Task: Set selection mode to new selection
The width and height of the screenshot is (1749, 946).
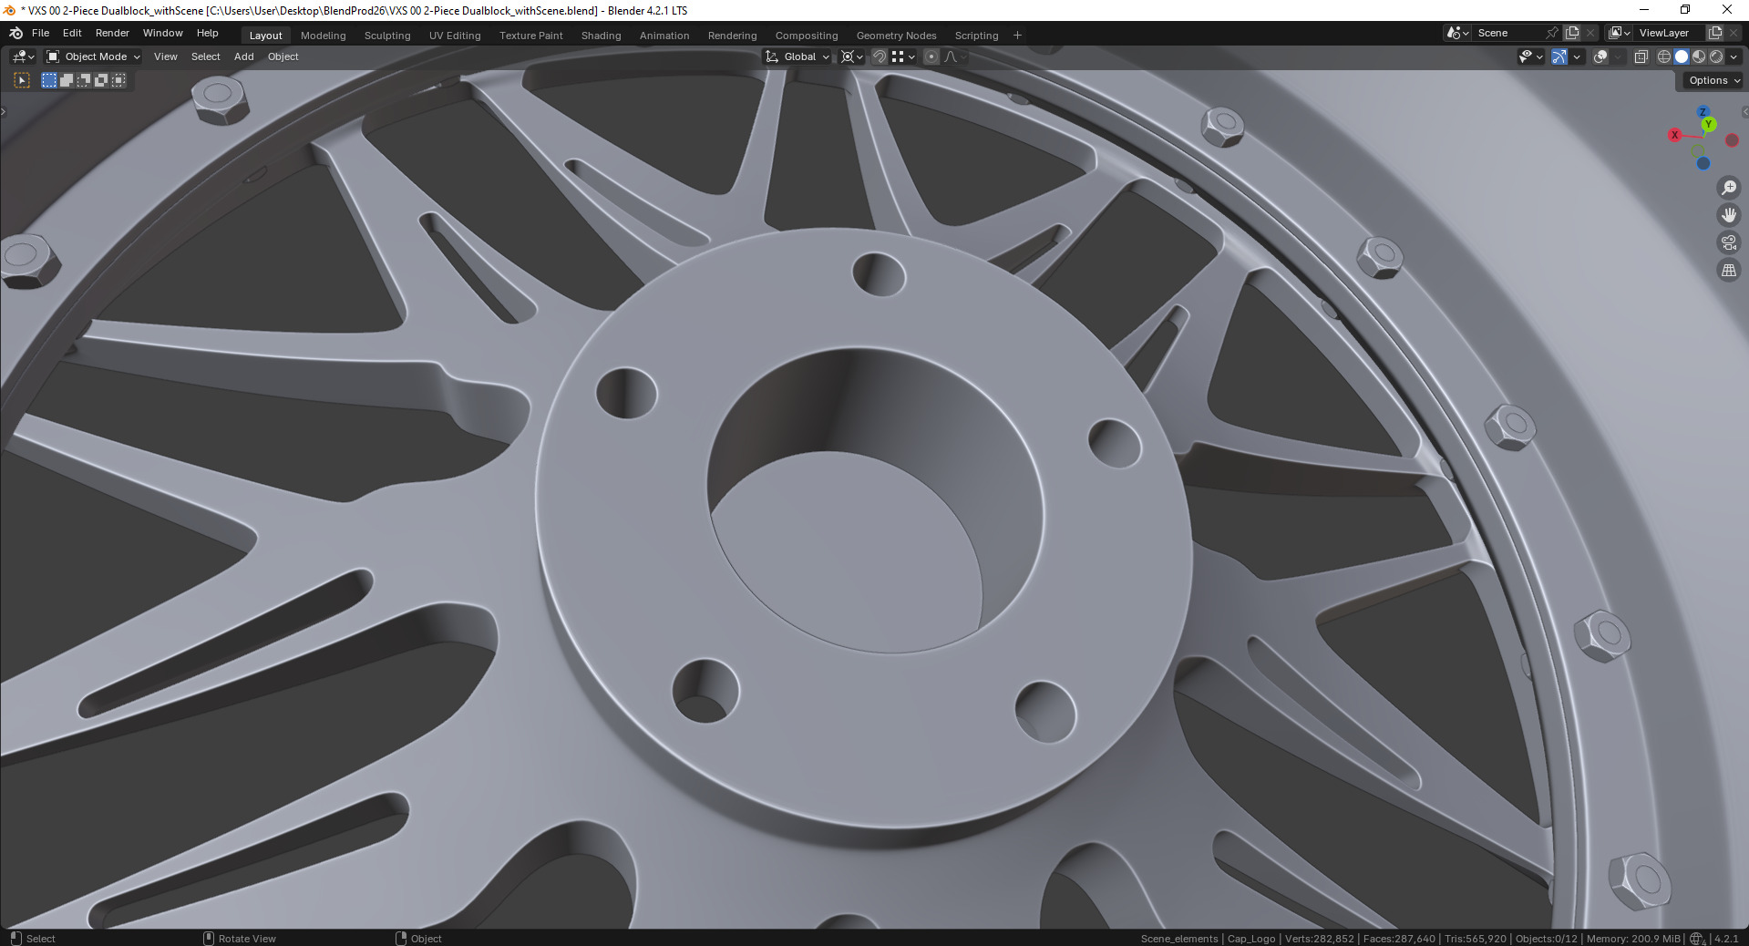Action: (x=49, y=80)
